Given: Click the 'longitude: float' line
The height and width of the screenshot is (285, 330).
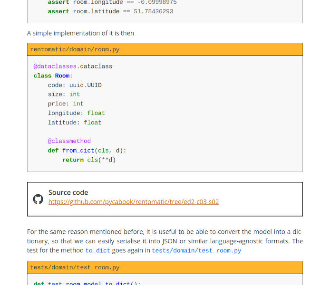Looking at the screenshot, I should (x=77, y=113).
